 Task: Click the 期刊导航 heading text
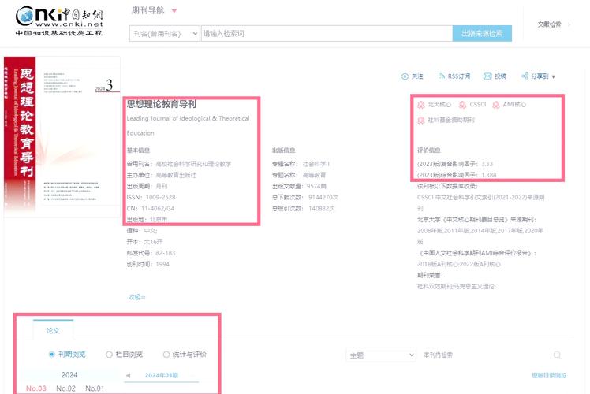click(x=147, y=10)
